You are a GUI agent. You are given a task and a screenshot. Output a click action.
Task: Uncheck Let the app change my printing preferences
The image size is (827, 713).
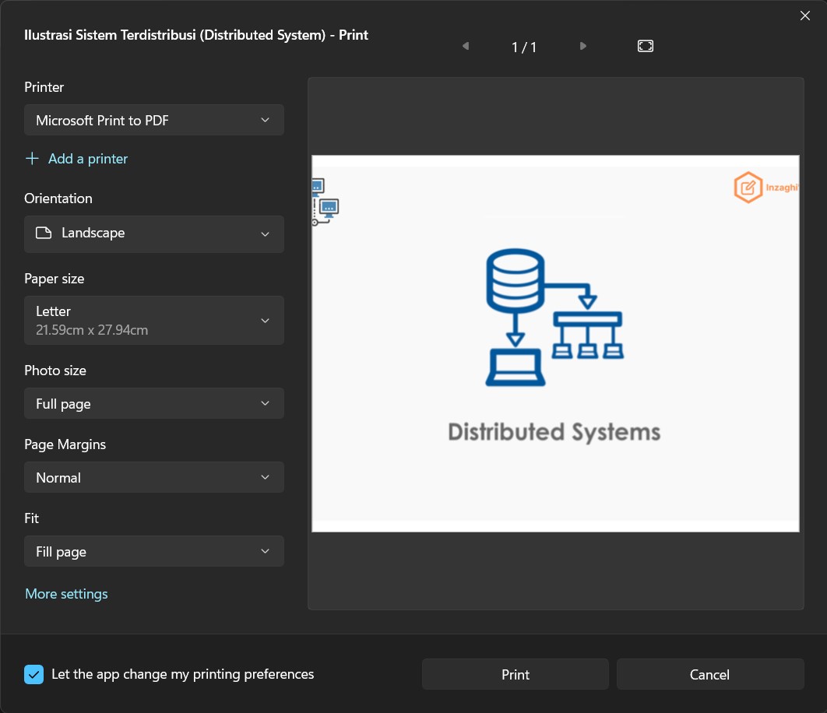(33, 674)
